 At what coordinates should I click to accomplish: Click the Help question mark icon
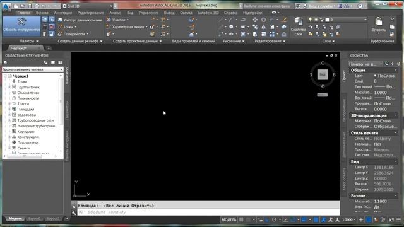[360, 6]
